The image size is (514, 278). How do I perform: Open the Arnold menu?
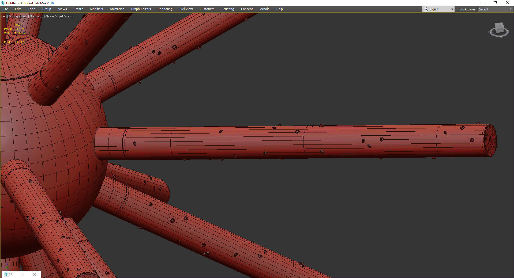click(x=265, y=9)
